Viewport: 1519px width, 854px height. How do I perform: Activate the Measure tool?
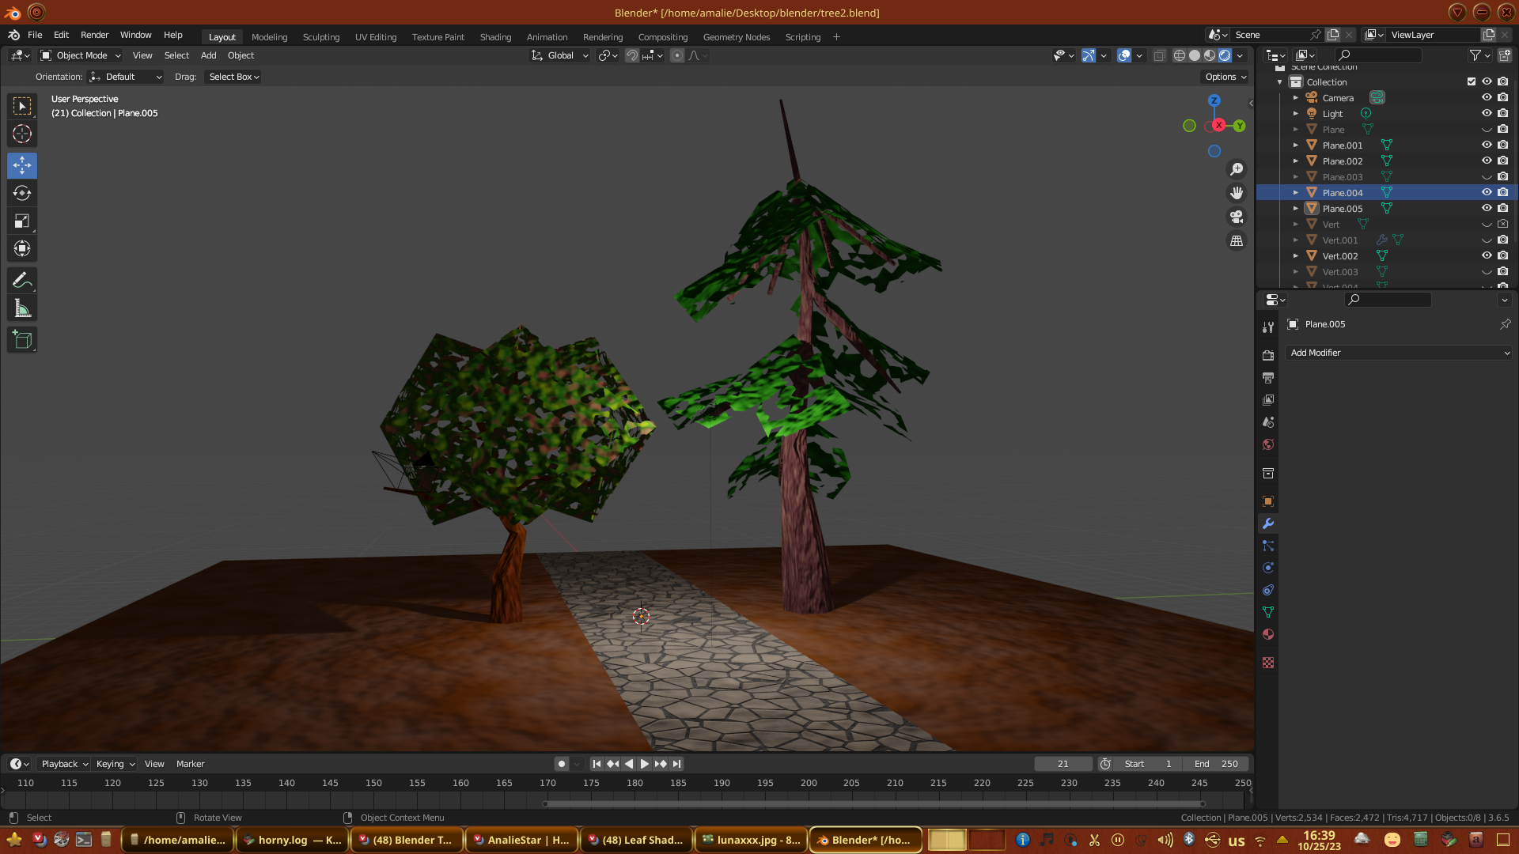click(22, 309)
